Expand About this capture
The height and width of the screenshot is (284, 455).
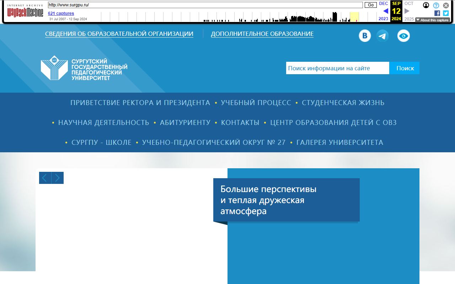(432, 20)
